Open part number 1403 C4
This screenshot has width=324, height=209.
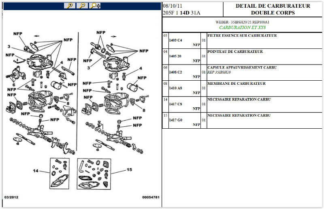[175, 40]
